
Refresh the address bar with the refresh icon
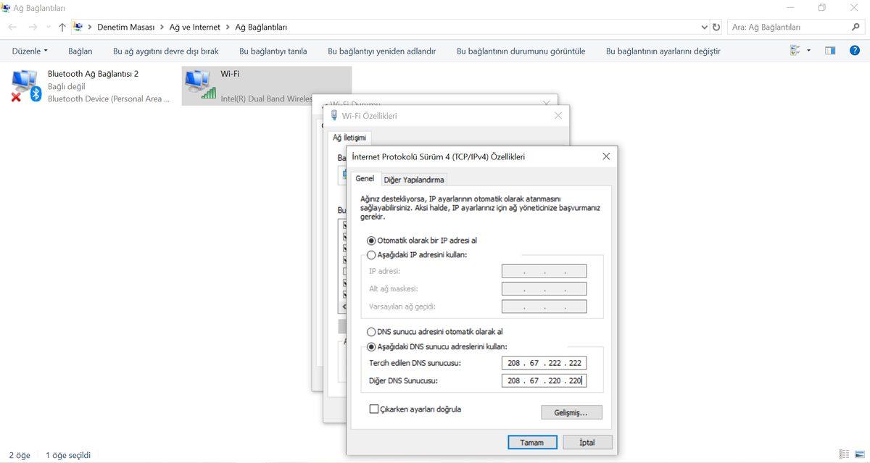point(716,26)
